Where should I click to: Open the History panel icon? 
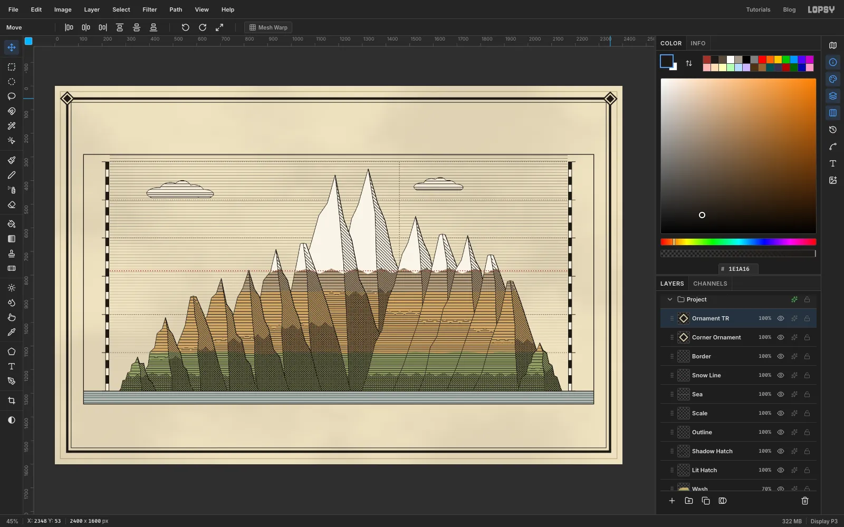click(x=833, y=130)
